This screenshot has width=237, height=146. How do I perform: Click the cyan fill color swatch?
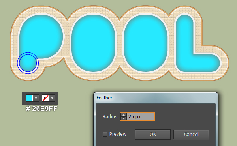click(x=30, y=98)
